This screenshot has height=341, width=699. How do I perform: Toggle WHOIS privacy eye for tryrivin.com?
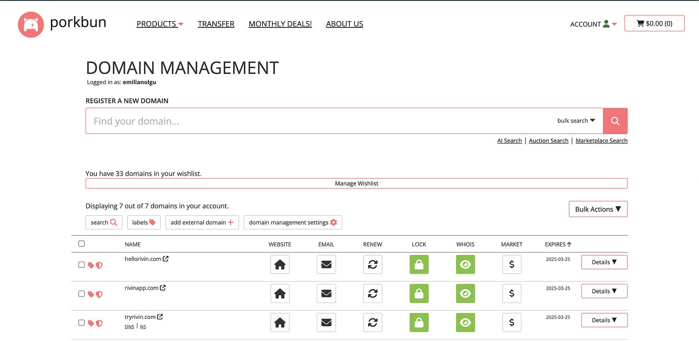coord(465,323)
